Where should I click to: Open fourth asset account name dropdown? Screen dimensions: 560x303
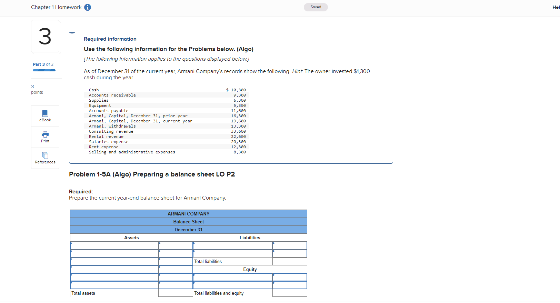(114, 269)
